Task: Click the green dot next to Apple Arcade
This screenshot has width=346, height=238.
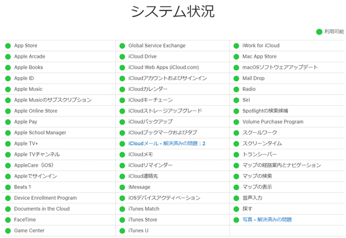Action: tap(8, 57)
